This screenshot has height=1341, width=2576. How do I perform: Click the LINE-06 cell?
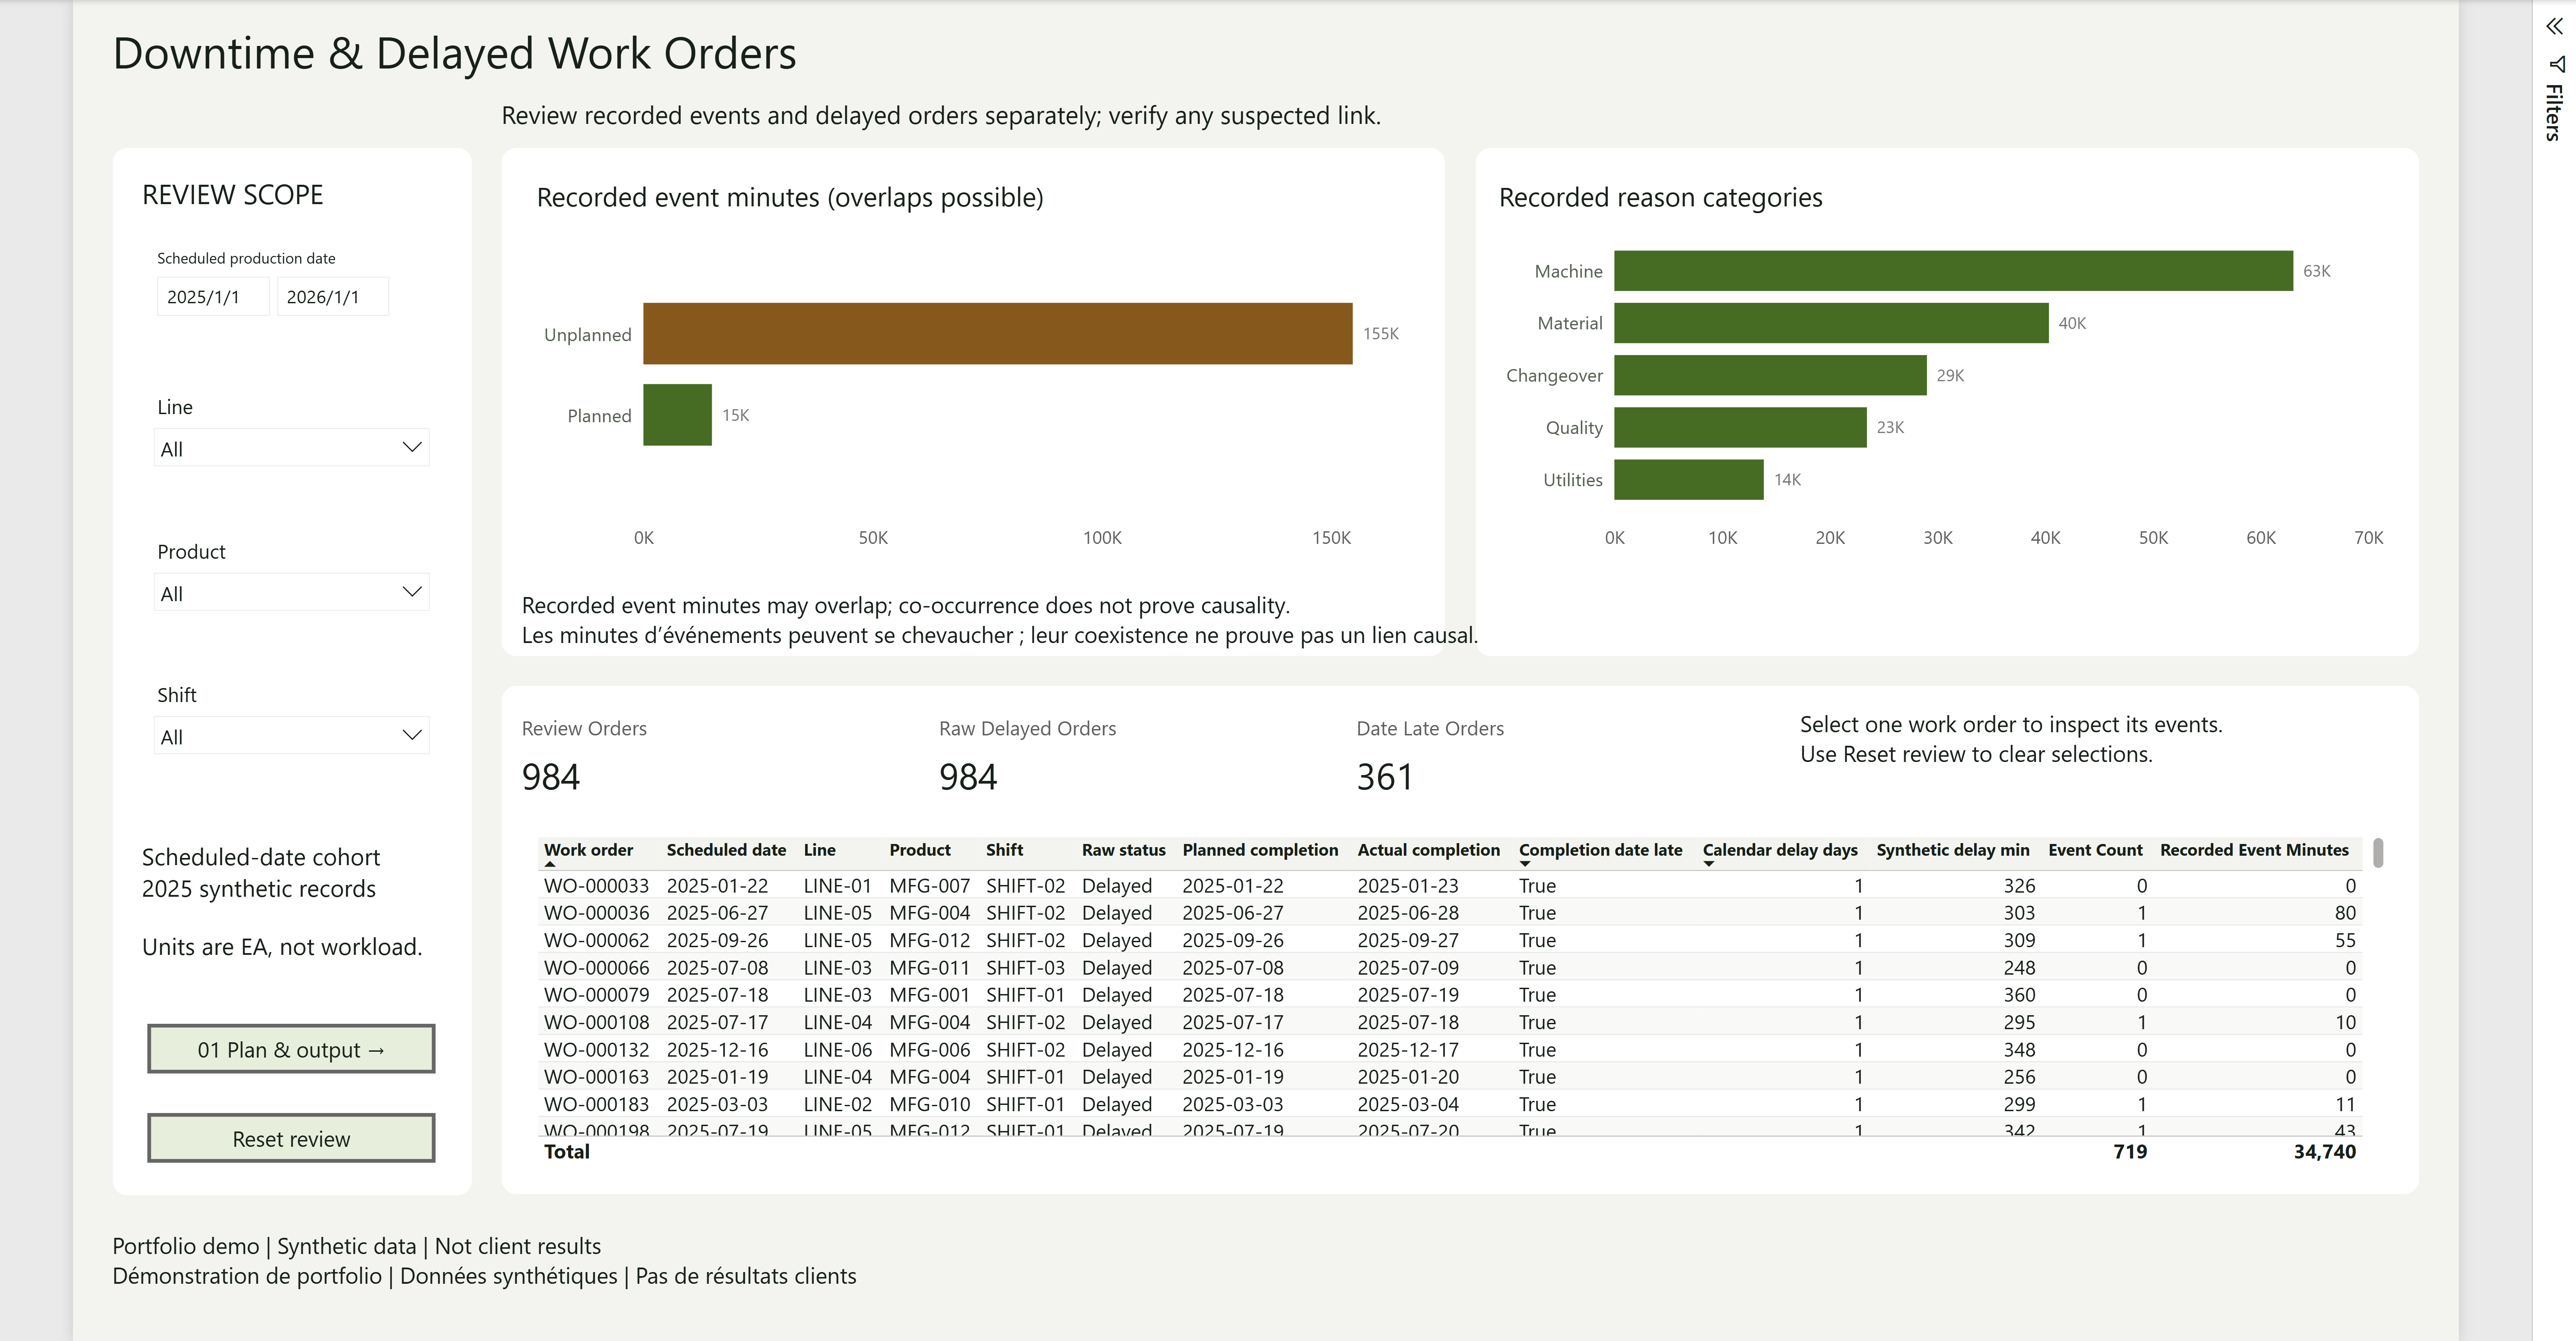point(837,1050)
